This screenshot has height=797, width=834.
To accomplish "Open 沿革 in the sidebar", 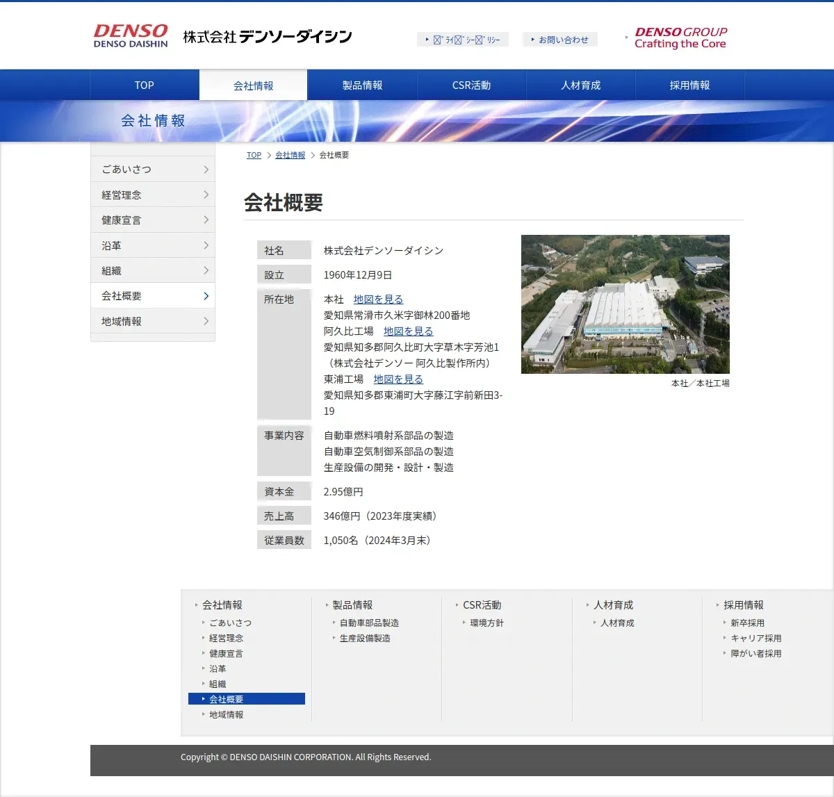I will [x=153, y=245].
